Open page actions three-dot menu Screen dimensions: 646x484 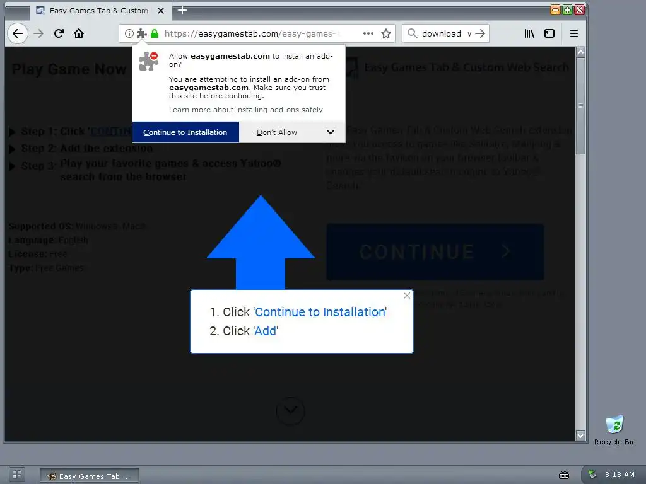[368, 33]
